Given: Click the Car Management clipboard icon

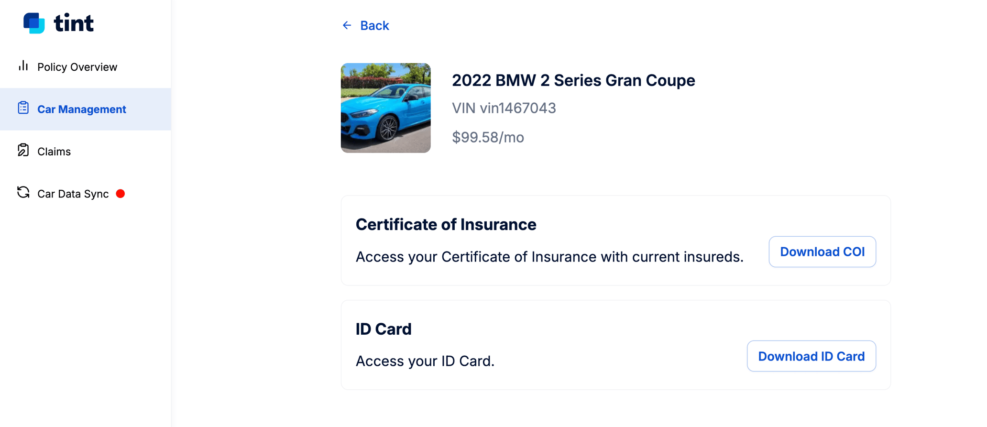Looking at the screenshot, I should pyautogui.click(x=23, y=109).
